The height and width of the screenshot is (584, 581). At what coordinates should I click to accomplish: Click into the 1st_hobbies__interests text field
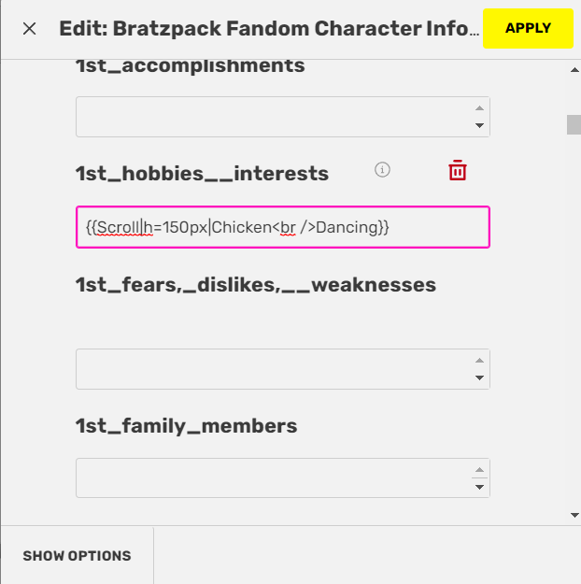[283, 227]
